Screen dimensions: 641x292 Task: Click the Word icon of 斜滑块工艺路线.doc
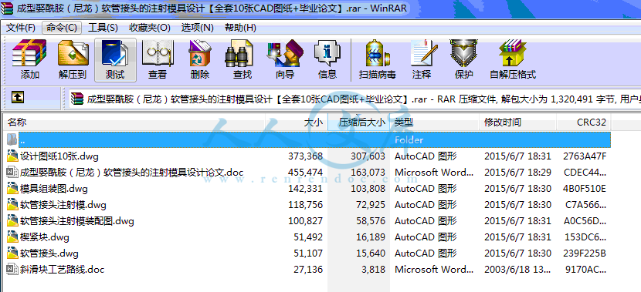[x=12, y=269]
